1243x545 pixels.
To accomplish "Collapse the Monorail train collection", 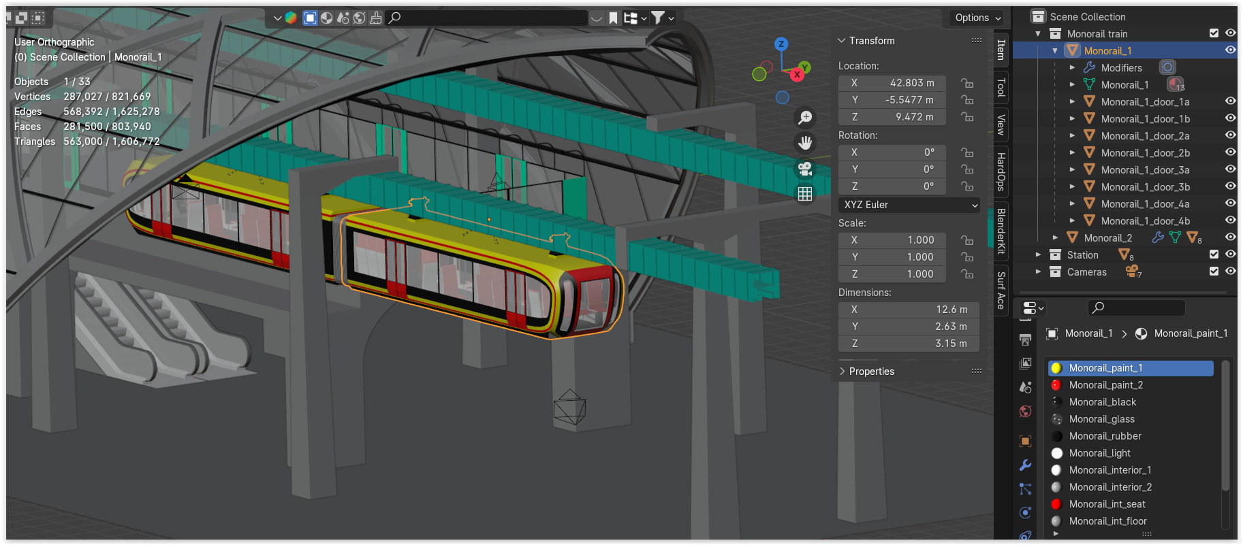I will click(x=1038, y=33).
